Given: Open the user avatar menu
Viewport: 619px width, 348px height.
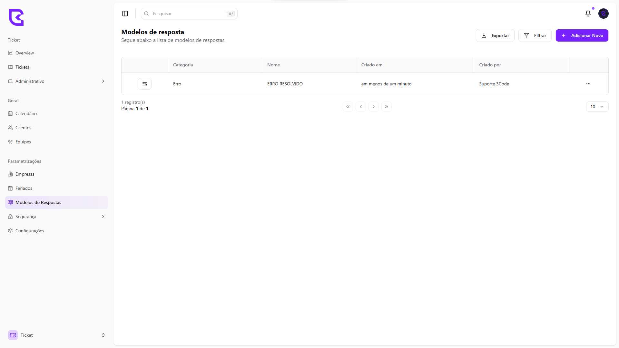Looking at the screenshot, I should click(x=603, y=14).
